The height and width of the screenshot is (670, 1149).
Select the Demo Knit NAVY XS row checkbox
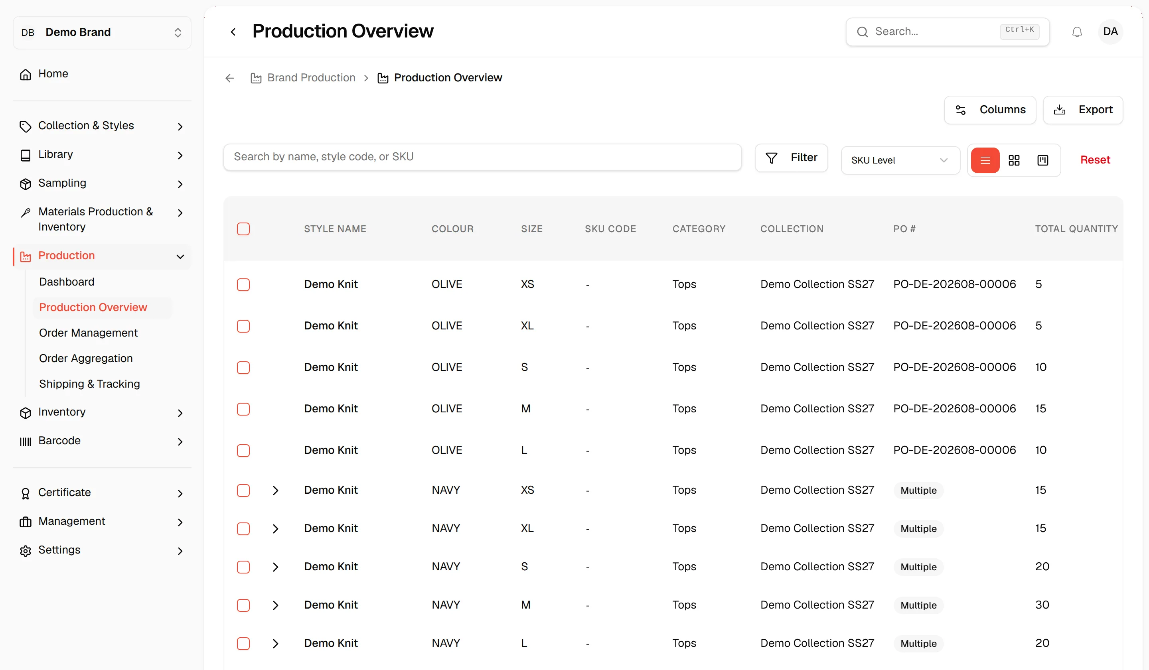pyautogui.click(x=243, y=491)
